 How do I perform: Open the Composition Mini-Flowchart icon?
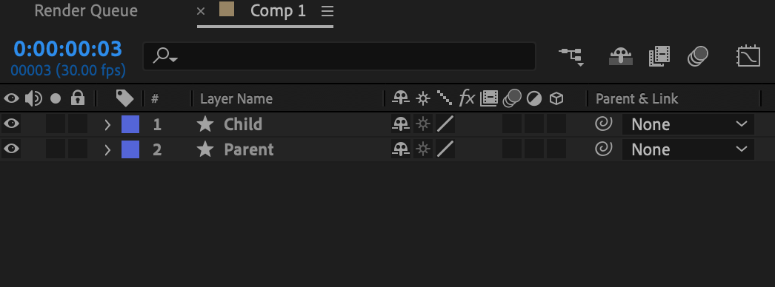click(571, 57)
